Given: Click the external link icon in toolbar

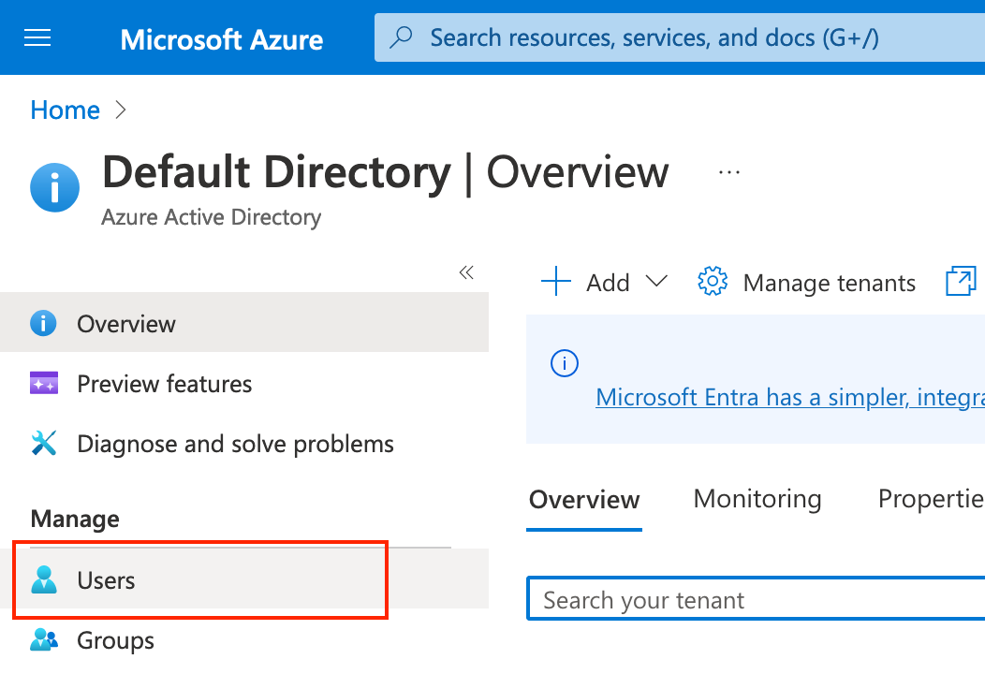Looking at the screenshot, I should 962,281.
